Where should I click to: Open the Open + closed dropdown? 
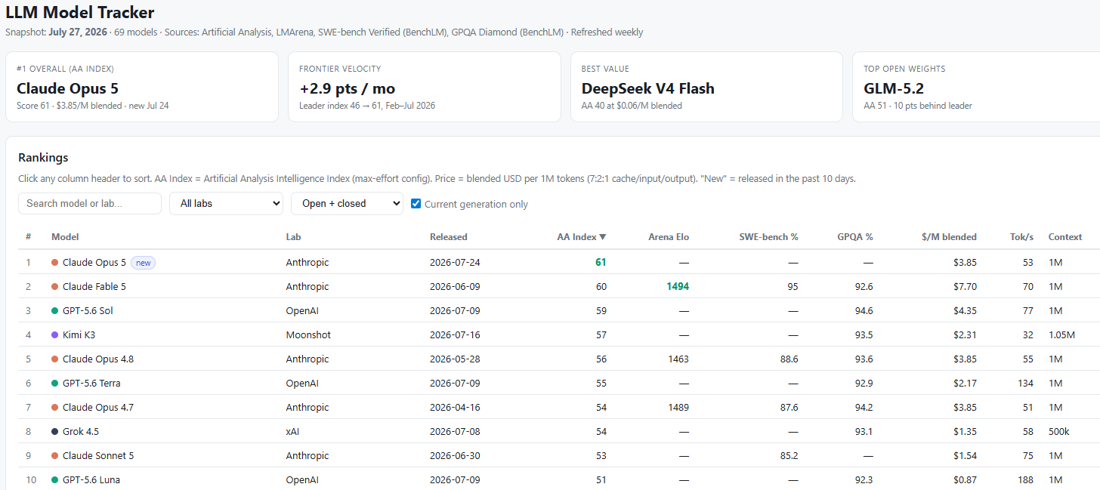[347, 203]
